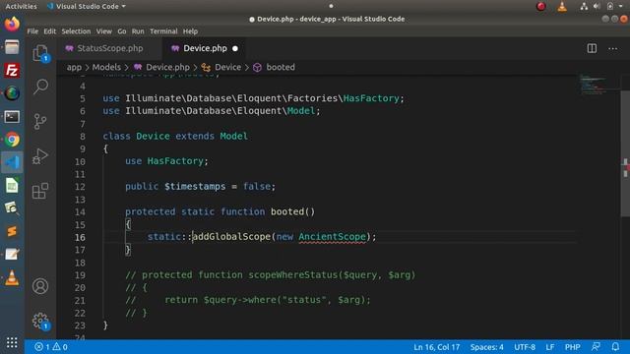This screenshot has width=630, height=354.
Task: Change the LF end of line sequence
Action: point(550,347)
